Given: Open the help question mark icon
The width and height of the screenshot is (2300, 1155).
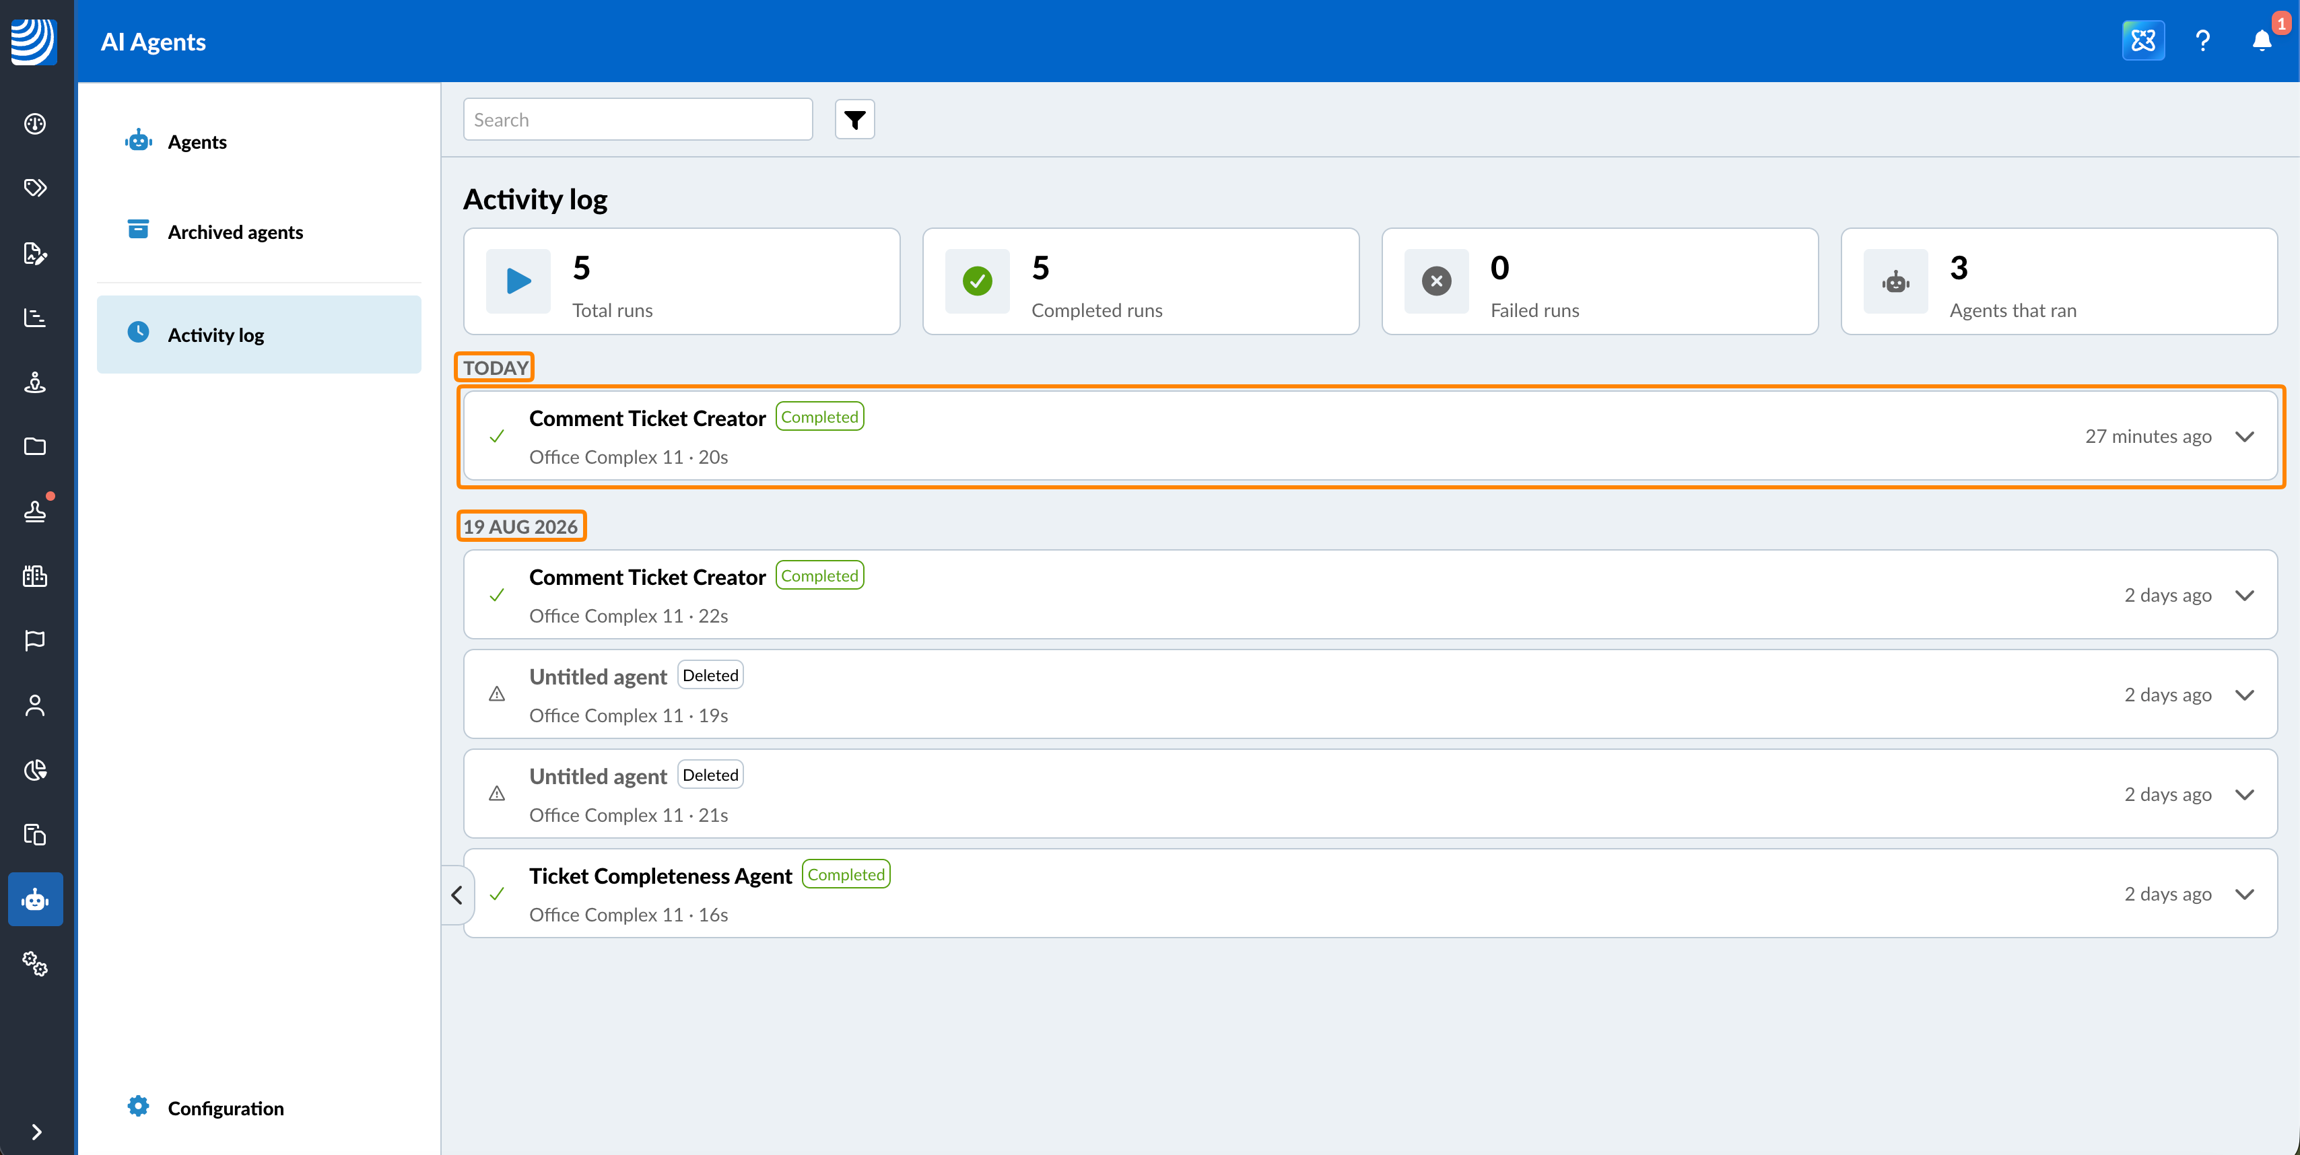Looking at the screenshot, I should tap(2202, 41).
